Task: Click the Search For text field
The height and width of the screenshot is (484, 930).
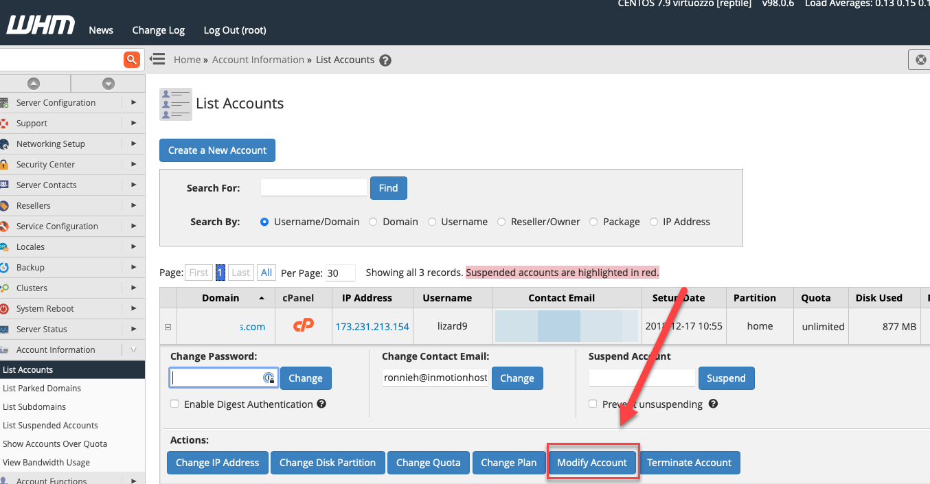Action: [314, 187]
